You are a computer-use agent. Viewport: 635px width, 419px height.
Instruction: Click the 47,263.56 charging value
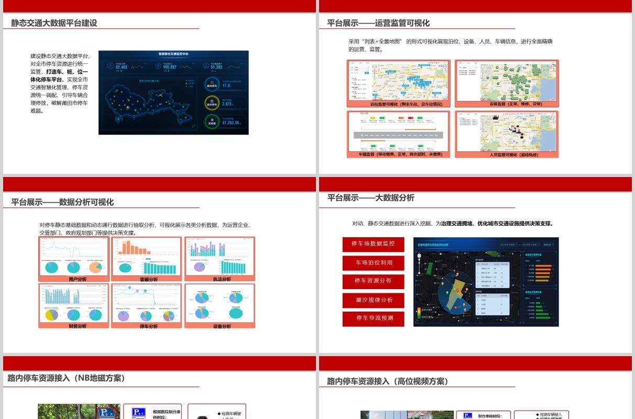tap(231, 123)
